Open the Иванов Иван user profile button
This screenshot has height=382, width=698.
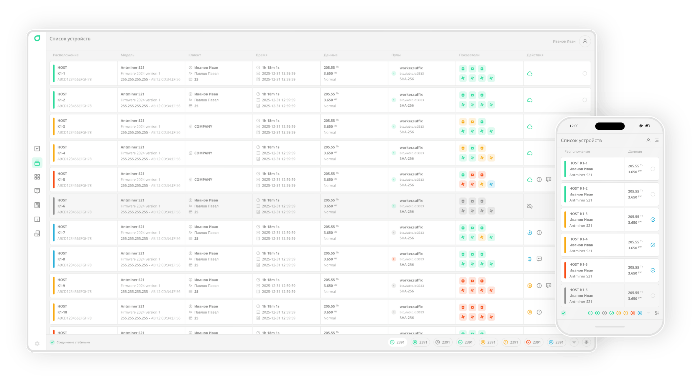(585, 41)
